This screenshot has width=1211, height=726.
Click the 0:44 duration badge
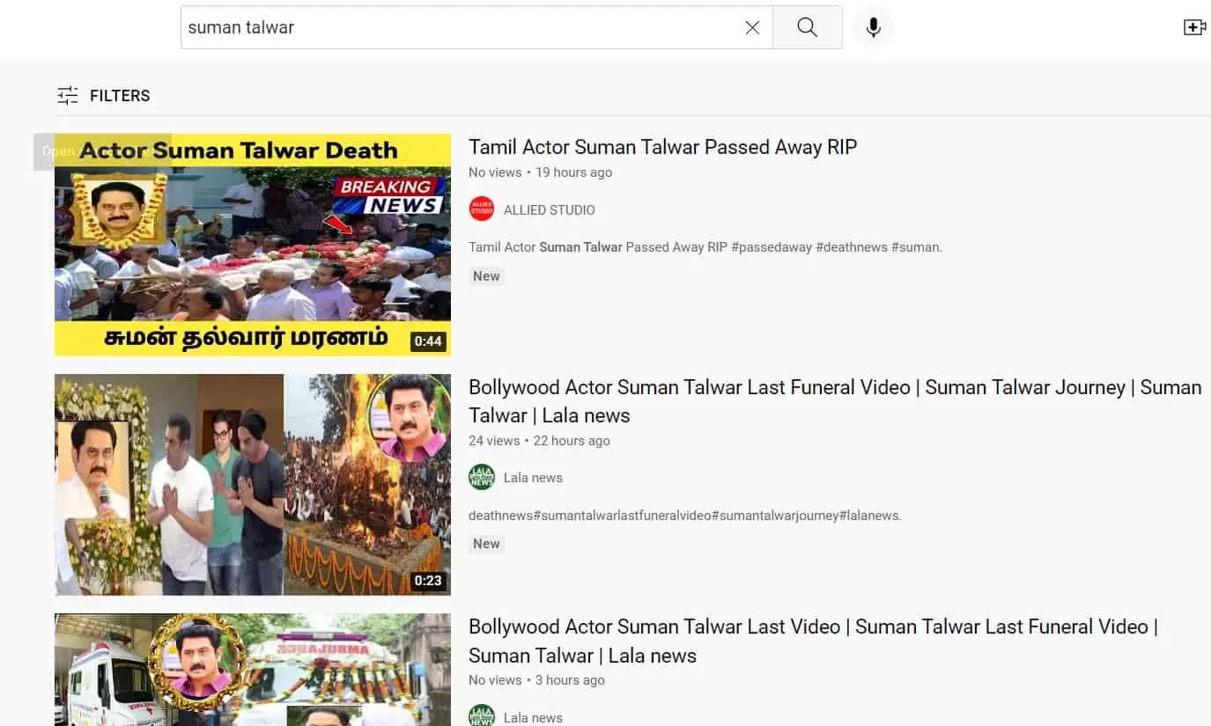427,341
